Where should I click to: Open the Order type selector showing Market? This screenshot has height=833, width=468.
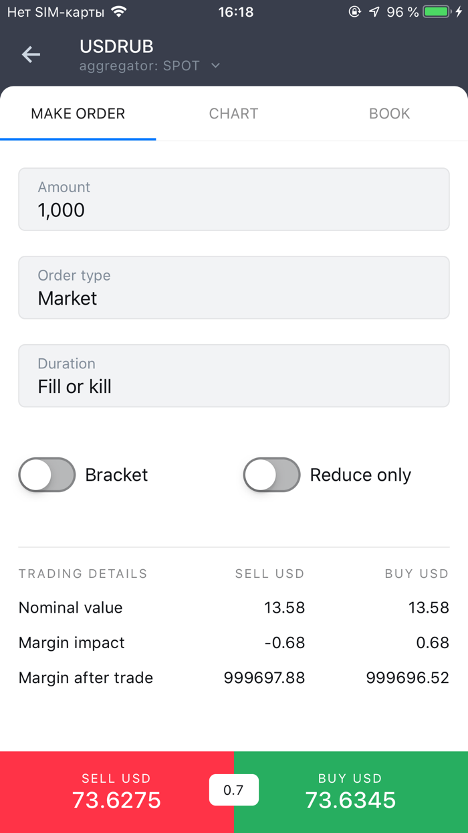click(x=234, y=287)
